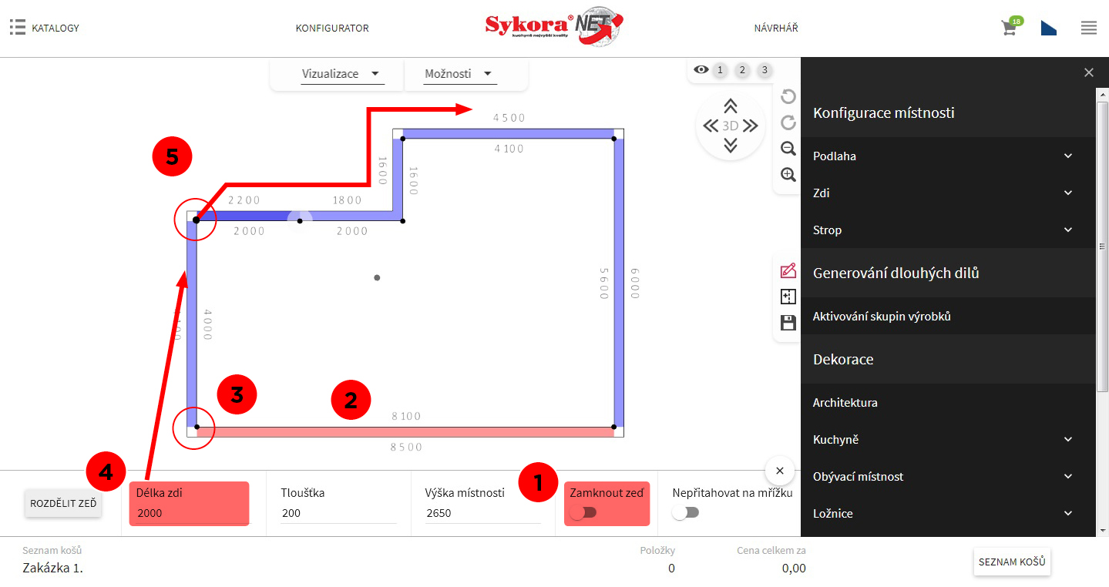Viewport: 1109px width, 587px height.
Task: Click the zoom out magnifier icon
Action: tap(788, 149)
